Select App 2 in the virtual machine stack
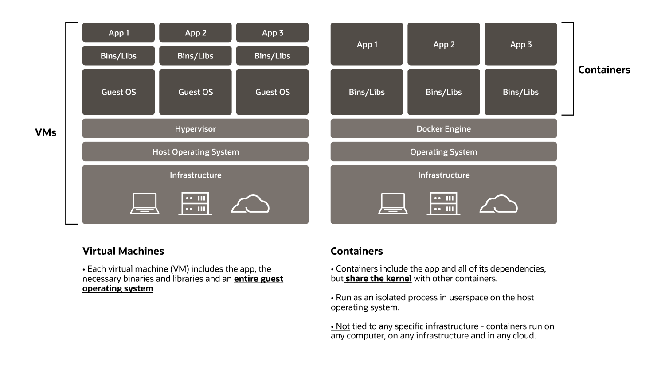This screenshot has height=365, width=665. point(196,32)
